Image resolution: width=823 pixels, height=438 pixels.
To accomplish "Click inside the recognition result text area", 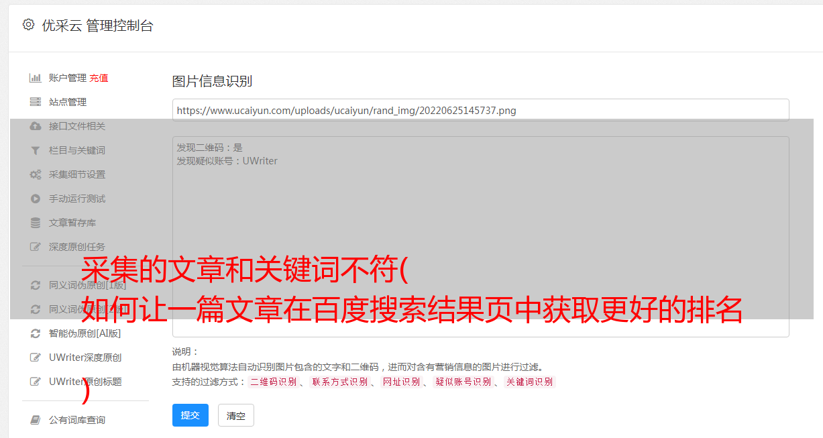I will coord(480,237).
